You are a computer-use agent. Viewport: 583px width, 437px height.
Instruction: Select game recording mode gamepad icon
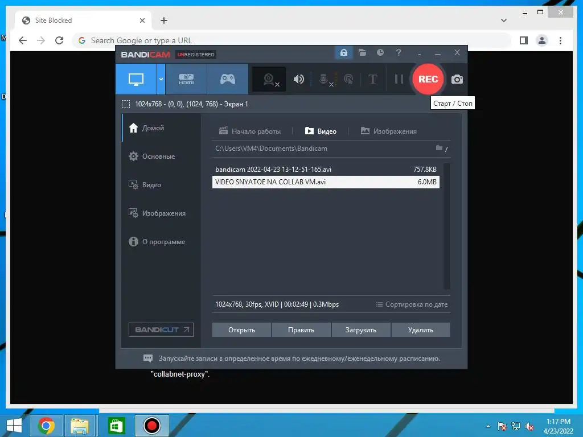(x=228, y=79)
